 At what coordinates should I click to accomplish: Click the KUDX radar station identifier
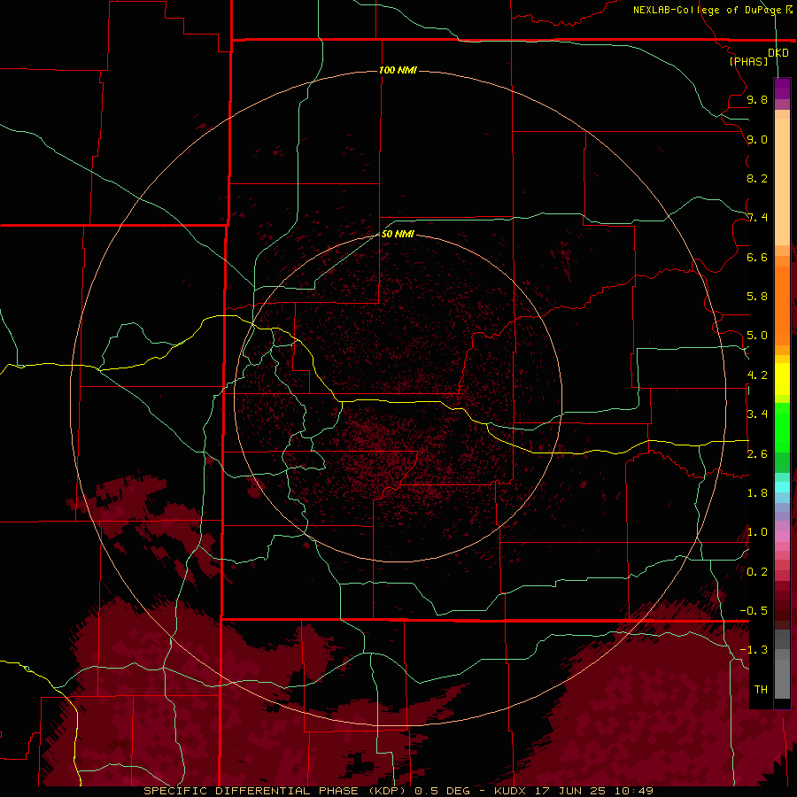[x=510, y=791]
